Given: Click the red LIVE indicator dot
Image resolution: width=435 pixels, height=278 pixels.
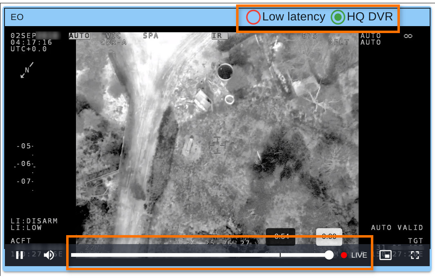Looking at the screenshot, I should pos(344,255).
